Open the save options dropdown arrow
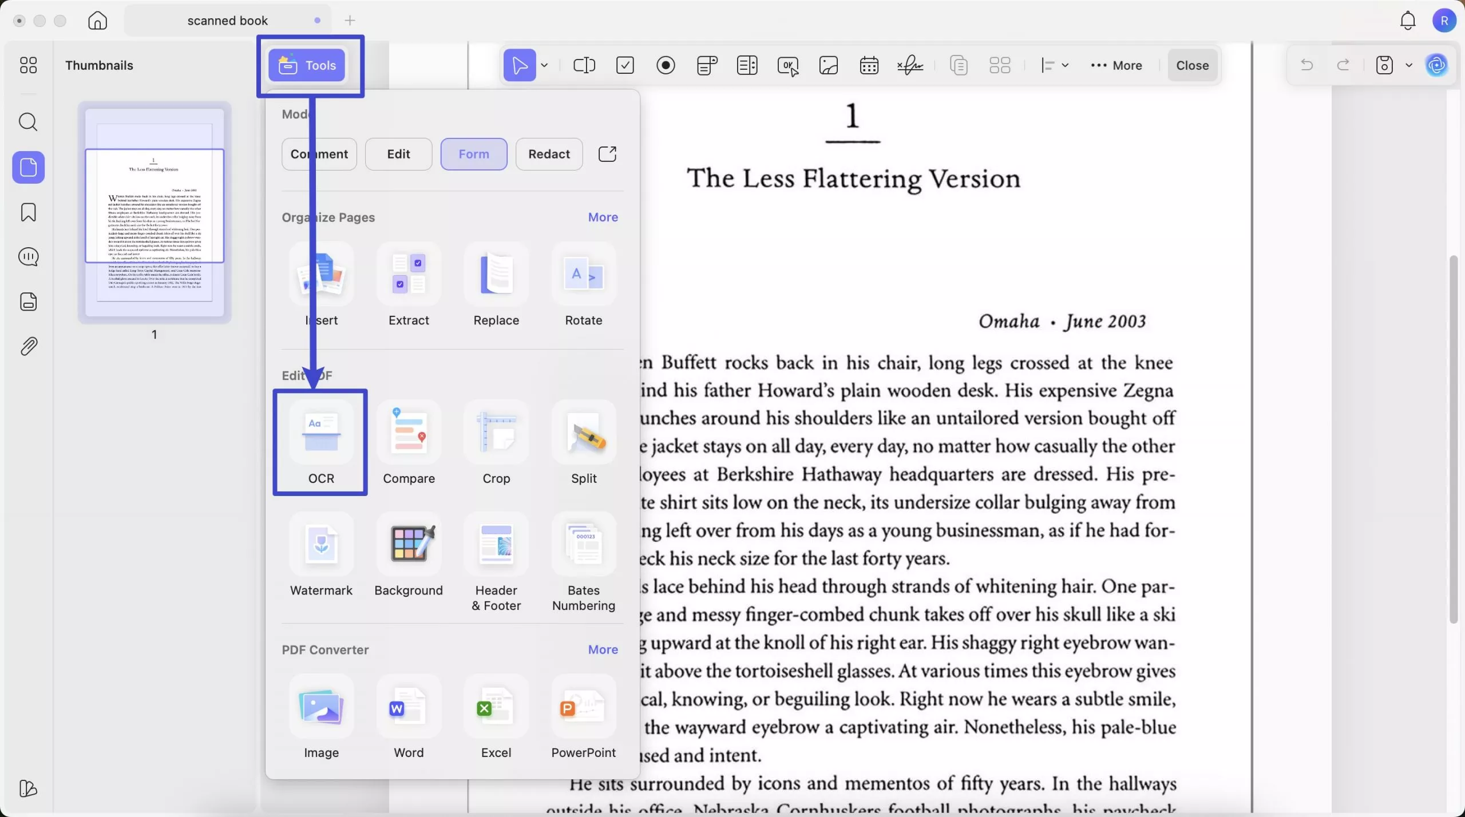The width and height of the screenshot is (1465, 817). pyautogui.click(x=1409, y=65)
